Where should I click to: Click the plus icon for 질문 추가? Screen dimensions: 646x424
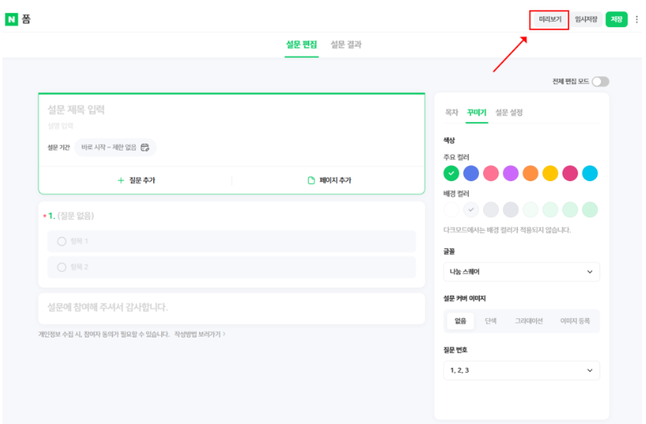121,180
